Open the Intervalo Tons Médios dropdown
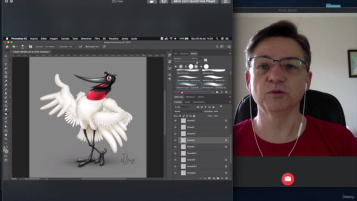 tap(51, 46)
